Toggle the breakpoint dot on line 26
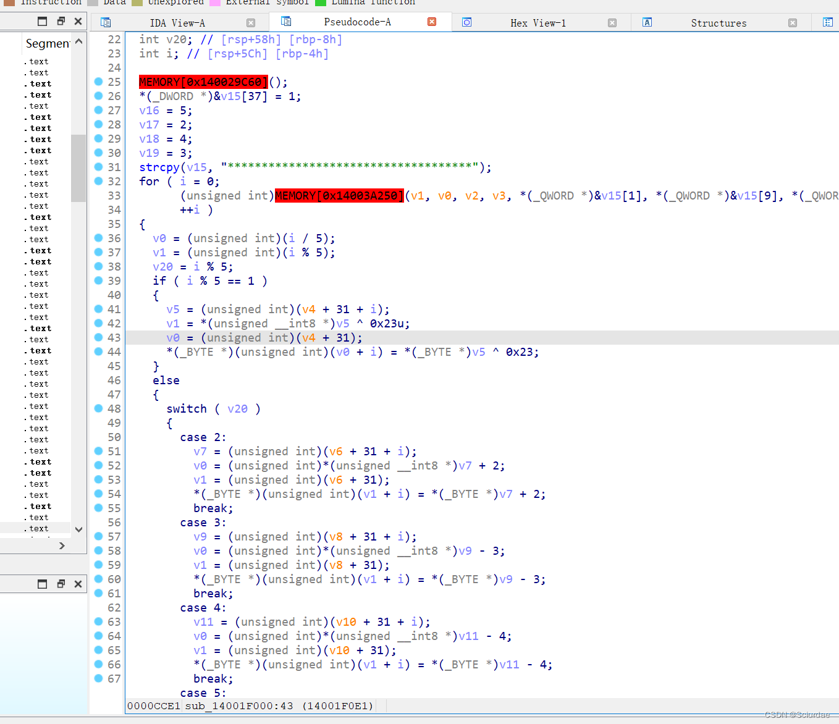This screenshot has height=724, width=839. tap(98, 96)
